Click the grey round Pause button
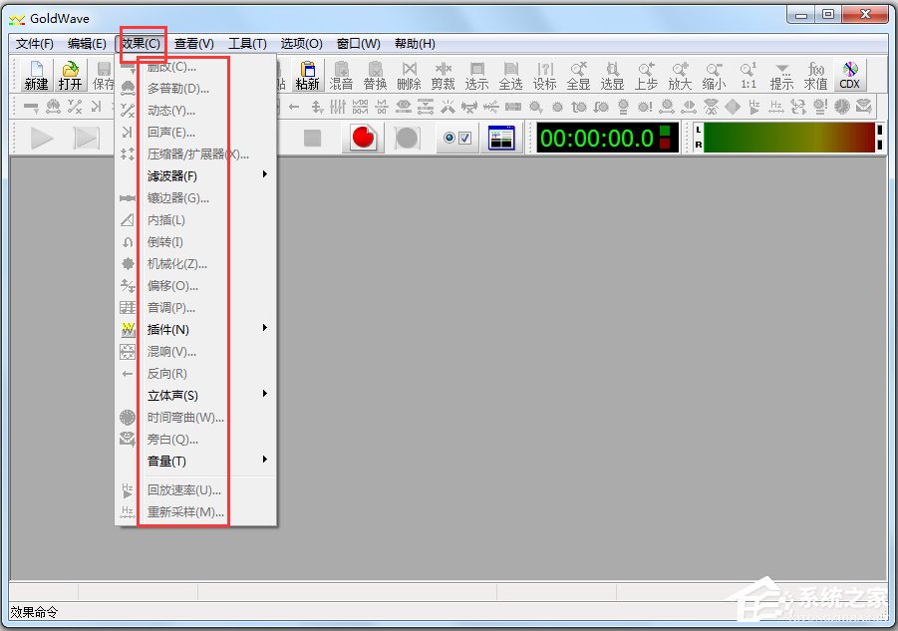Screen dimensions: 898x631 coord(407,138)
